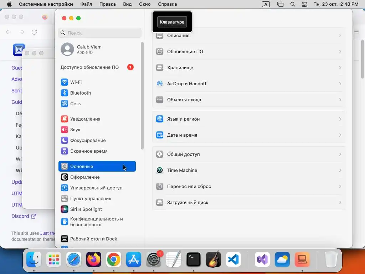This screenshot has height=274, width=365.
Task: Select Bluetooth in the settings sidebar
Action: point(97,93)
